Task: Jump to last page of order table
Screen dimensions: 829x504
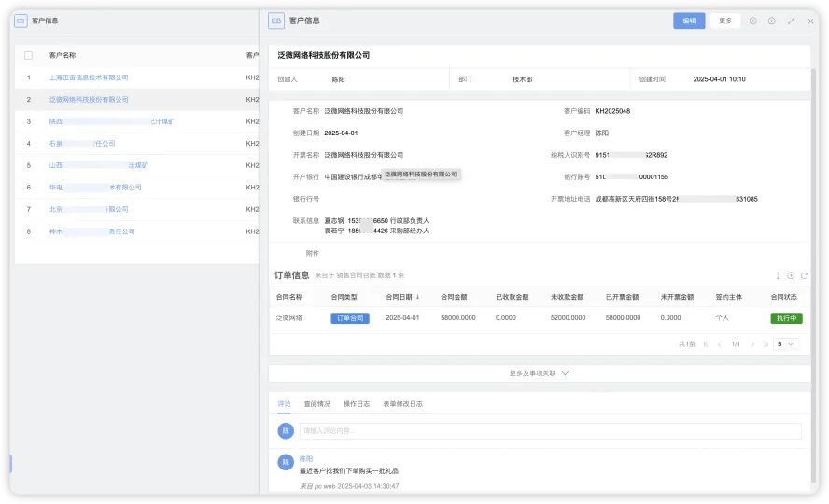Action: (766, 344)
